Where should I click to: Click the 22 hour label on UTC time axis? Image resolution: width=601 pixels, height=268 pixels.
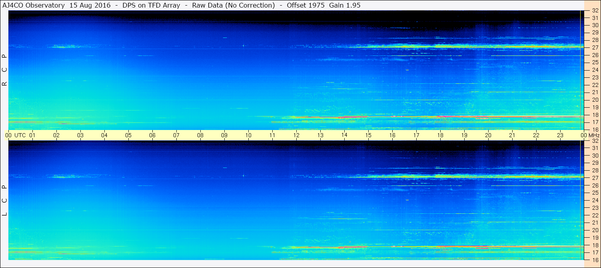pyautogui.click(x=536, y=135)
